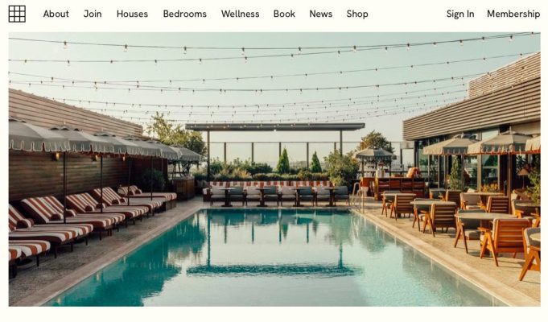This screenshot has height=322, width=548.
Task: Browse Bedrooms from the top navigation
Action: tap(184, 14)
